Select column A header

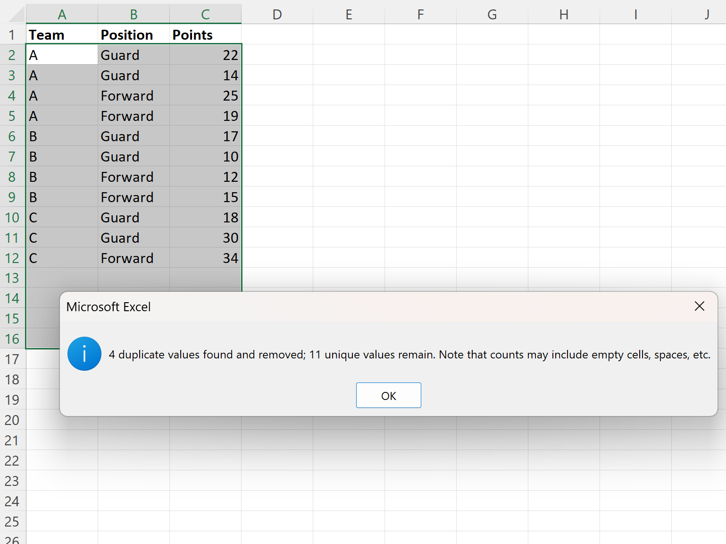coord(62,15)
